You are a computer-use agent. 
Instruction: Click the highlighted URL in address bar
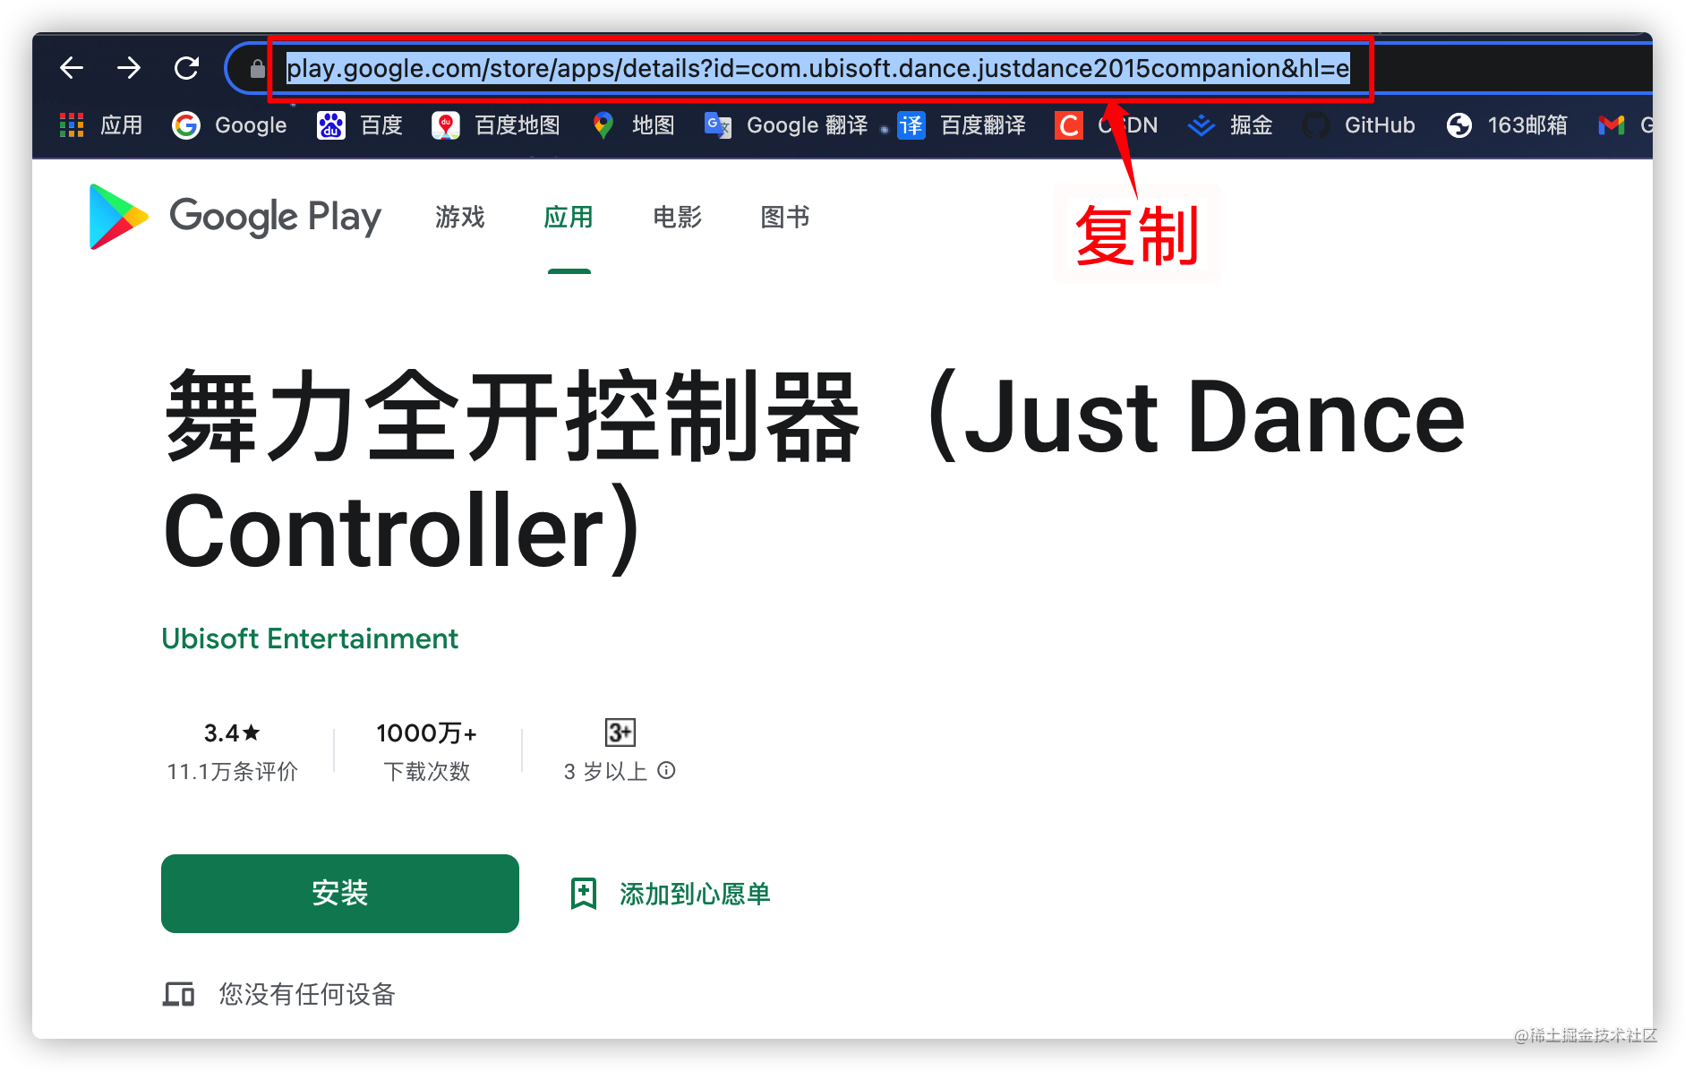click(817, 68)
